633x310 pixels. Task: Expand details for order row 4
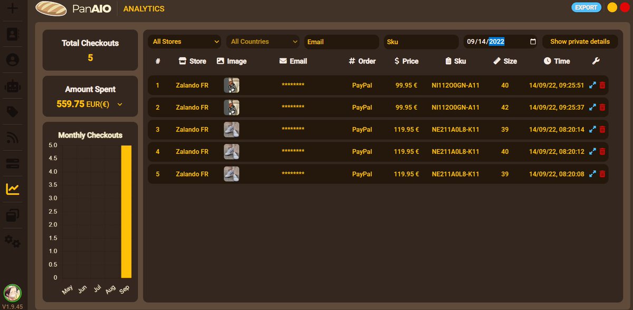click(x=592, y=152)
